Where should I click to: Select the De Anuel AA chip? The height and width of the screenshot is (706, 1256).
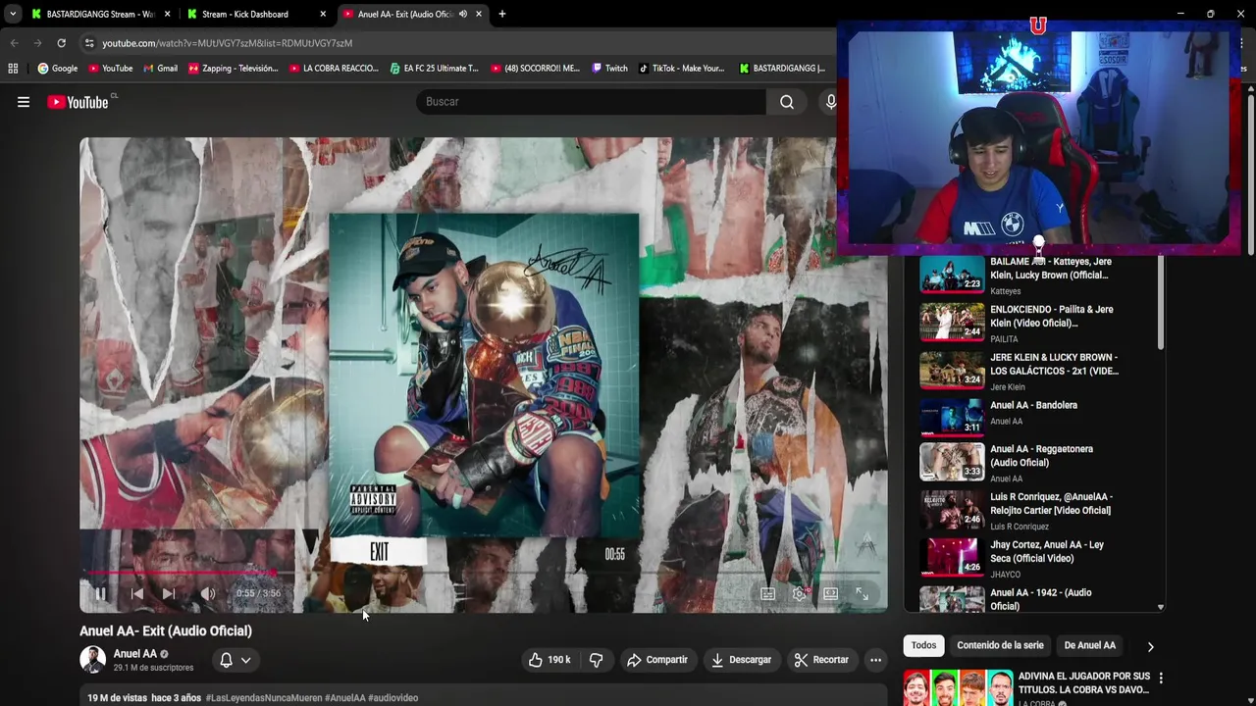coord(1090,645)
